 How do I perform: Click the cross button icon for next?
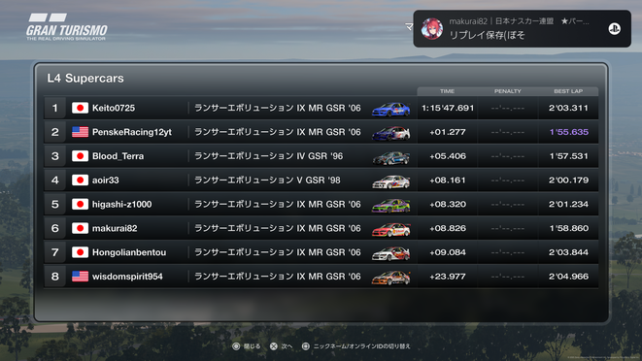click(274, 346)
